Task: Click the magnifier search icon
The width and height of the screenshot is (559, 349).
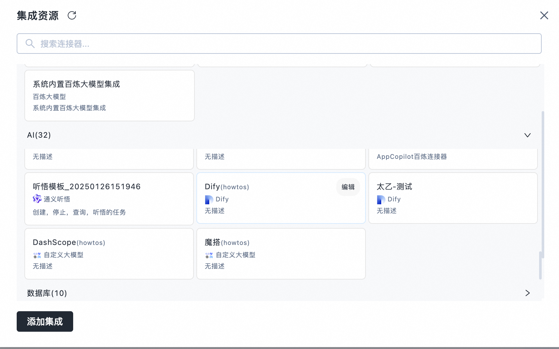Action: click(30, 44)
